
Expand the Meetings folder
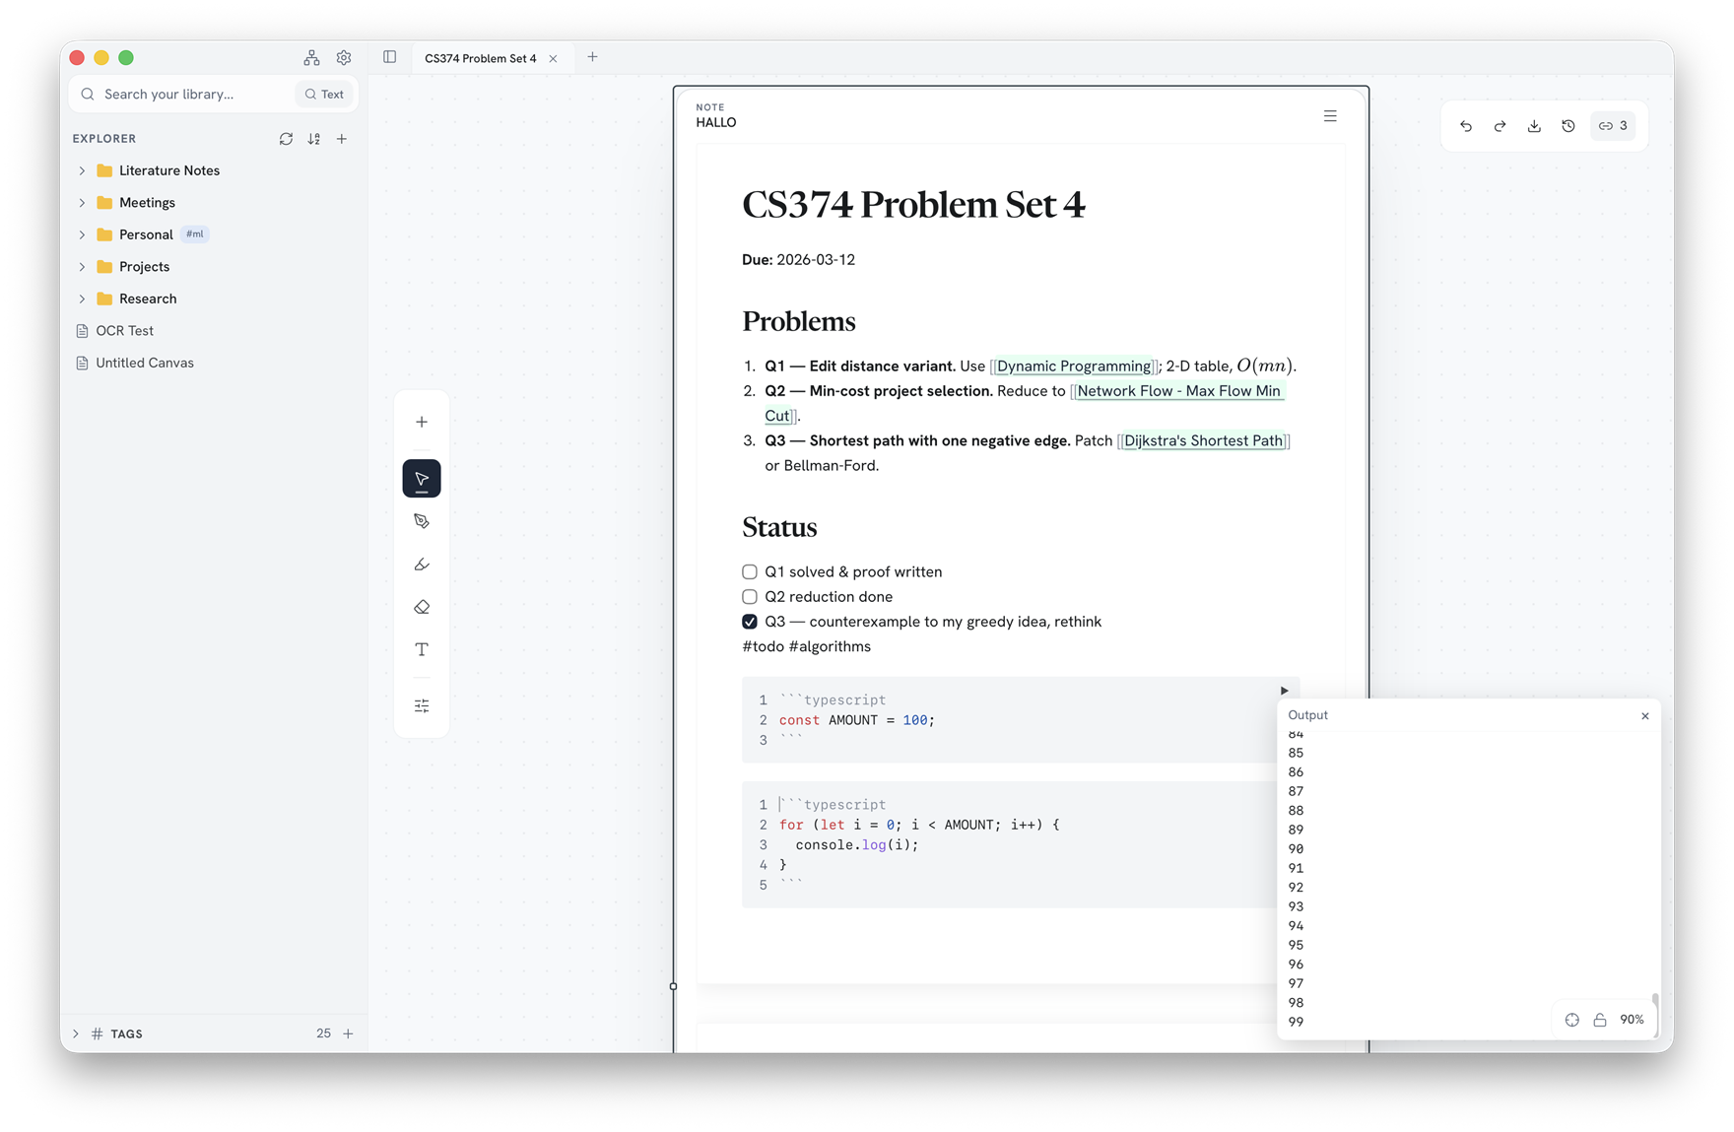coord(82,203)
